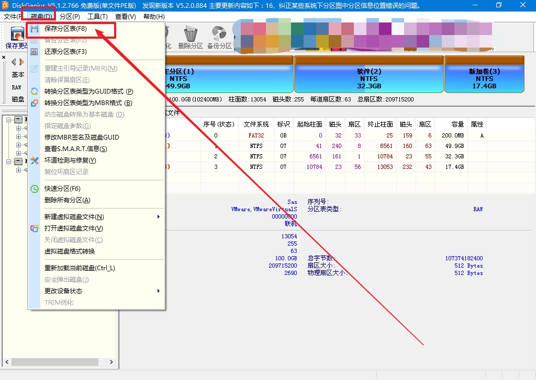
Task: Click the left arrow of the tree scrollbar
Action: 6,362
